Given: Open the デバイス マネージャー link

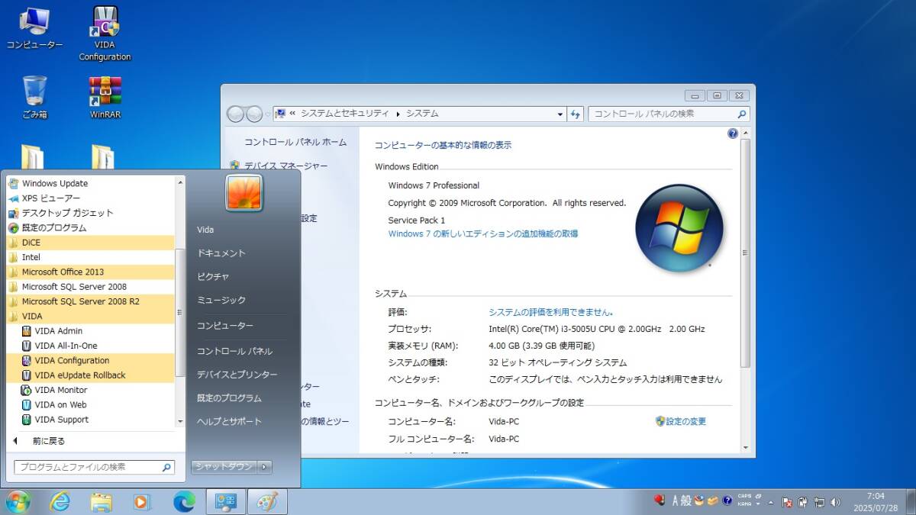Looking at the screenshot, I should [x=286, y=166].
